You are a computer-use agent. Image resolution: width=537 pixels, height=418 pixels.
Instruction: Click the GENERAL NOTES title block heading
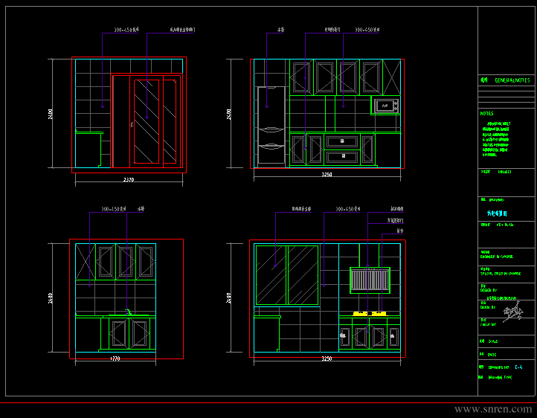coord(512,80)
